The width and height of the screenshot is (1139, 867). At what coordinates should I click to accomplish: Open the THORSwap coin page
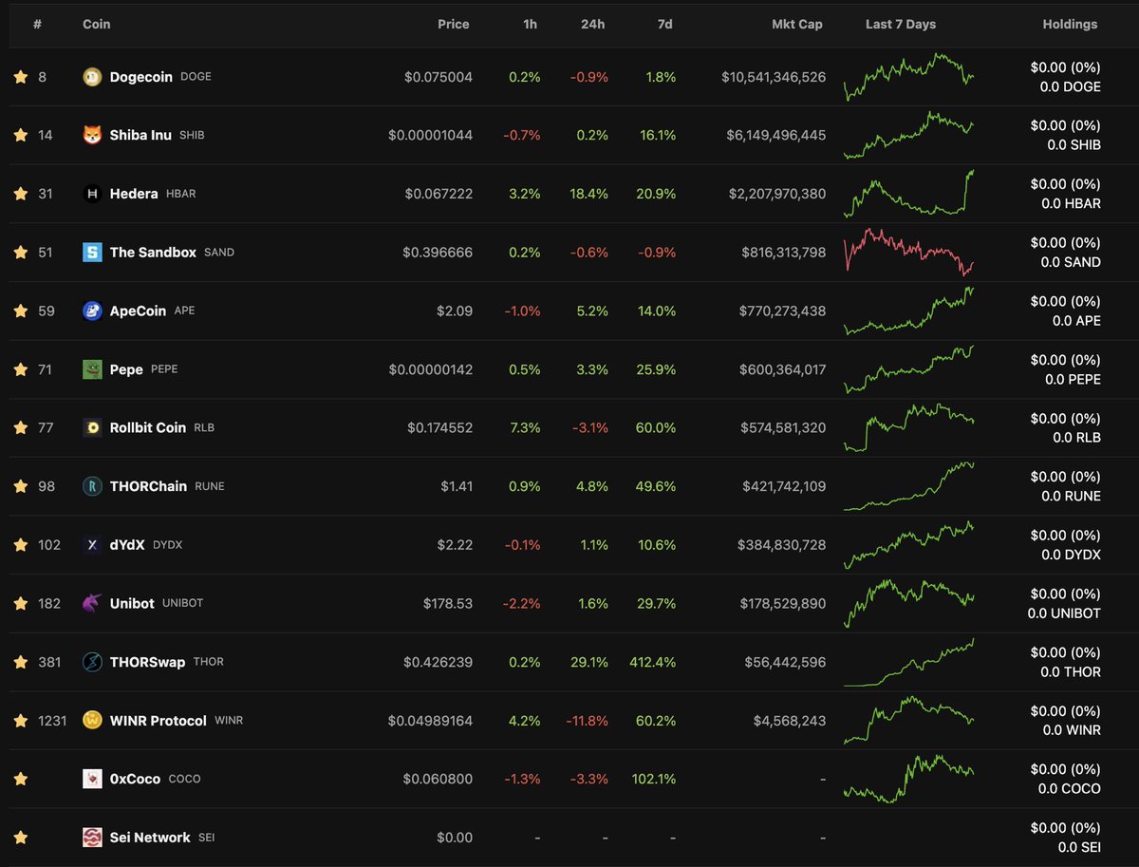coord(147,662)
